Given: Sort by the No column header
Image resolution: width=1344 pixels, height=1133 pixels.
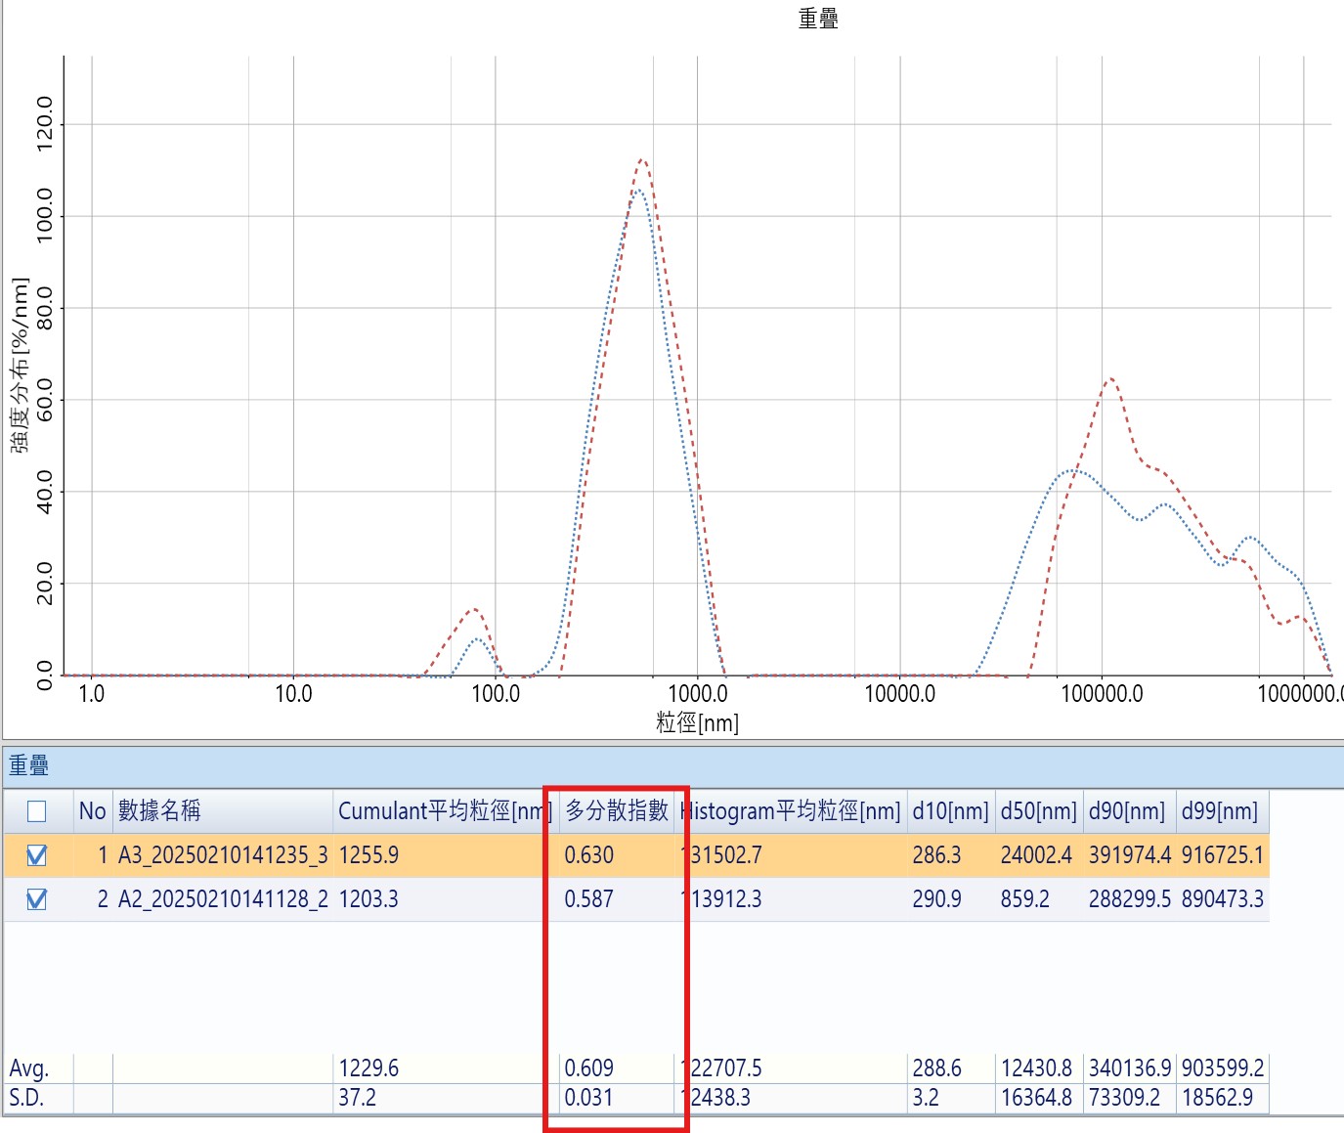Looking at the screenshot, I should point(93,811).
